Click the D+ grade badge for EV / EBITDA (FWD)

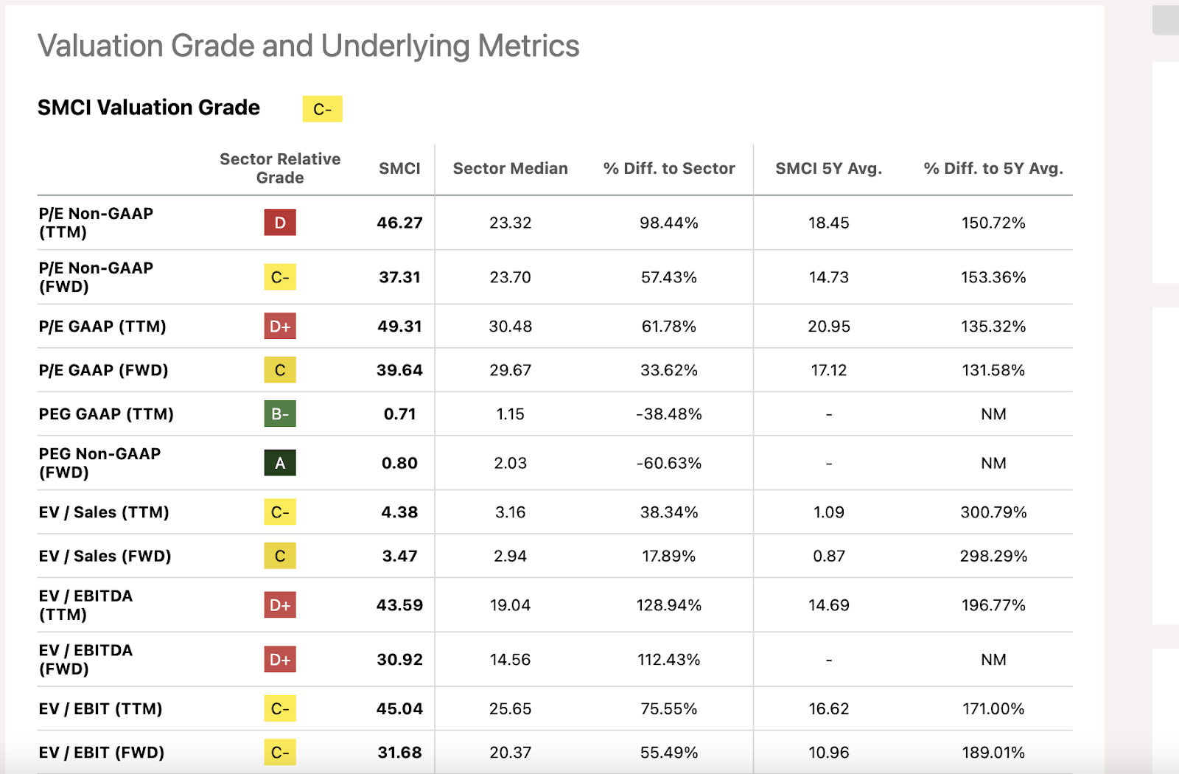pyautogui.click(x=280, y=660)
